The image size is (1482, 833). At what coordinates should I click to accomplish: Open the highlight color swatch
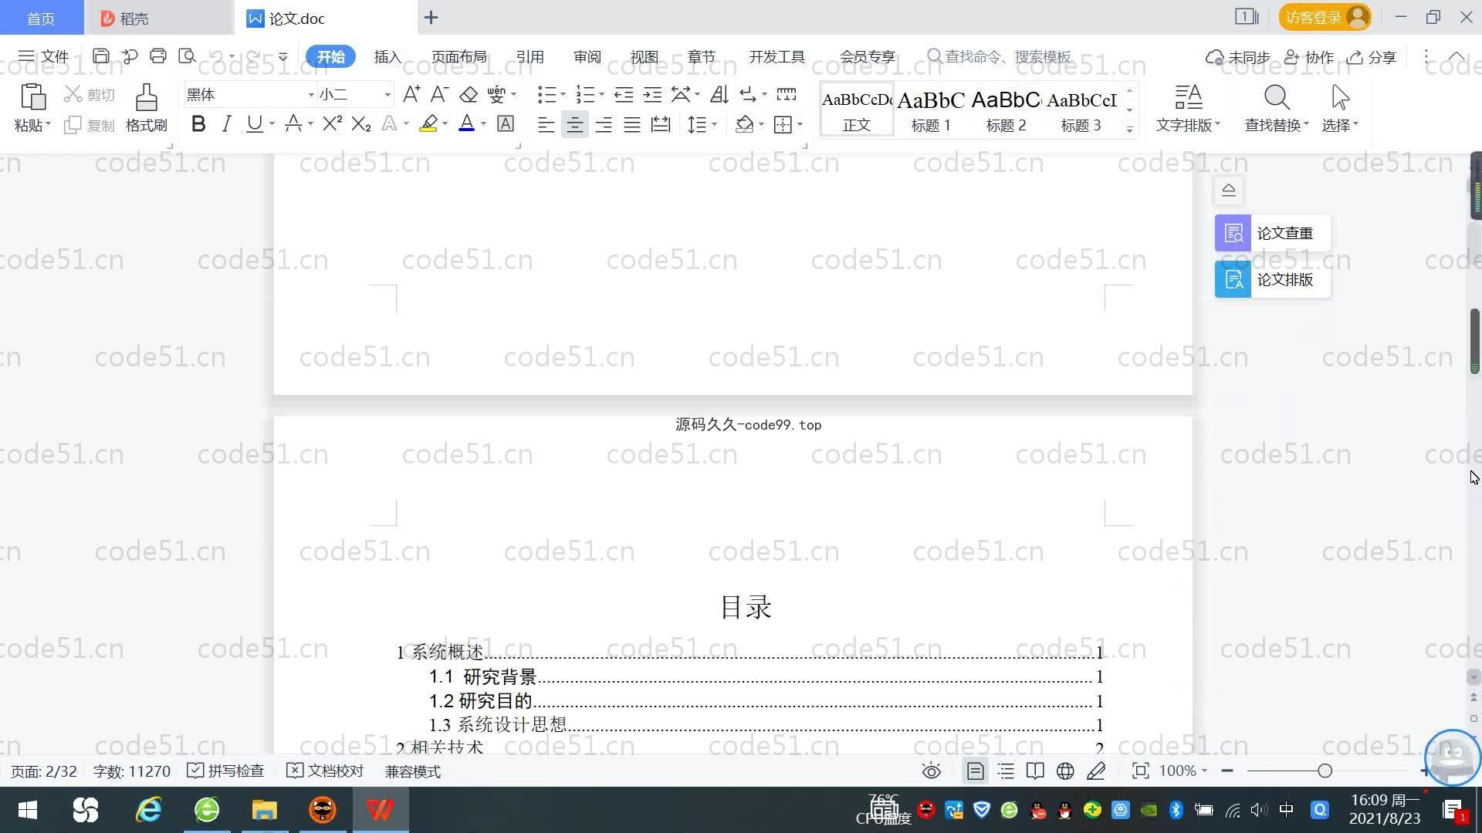[x=428, y=123]
